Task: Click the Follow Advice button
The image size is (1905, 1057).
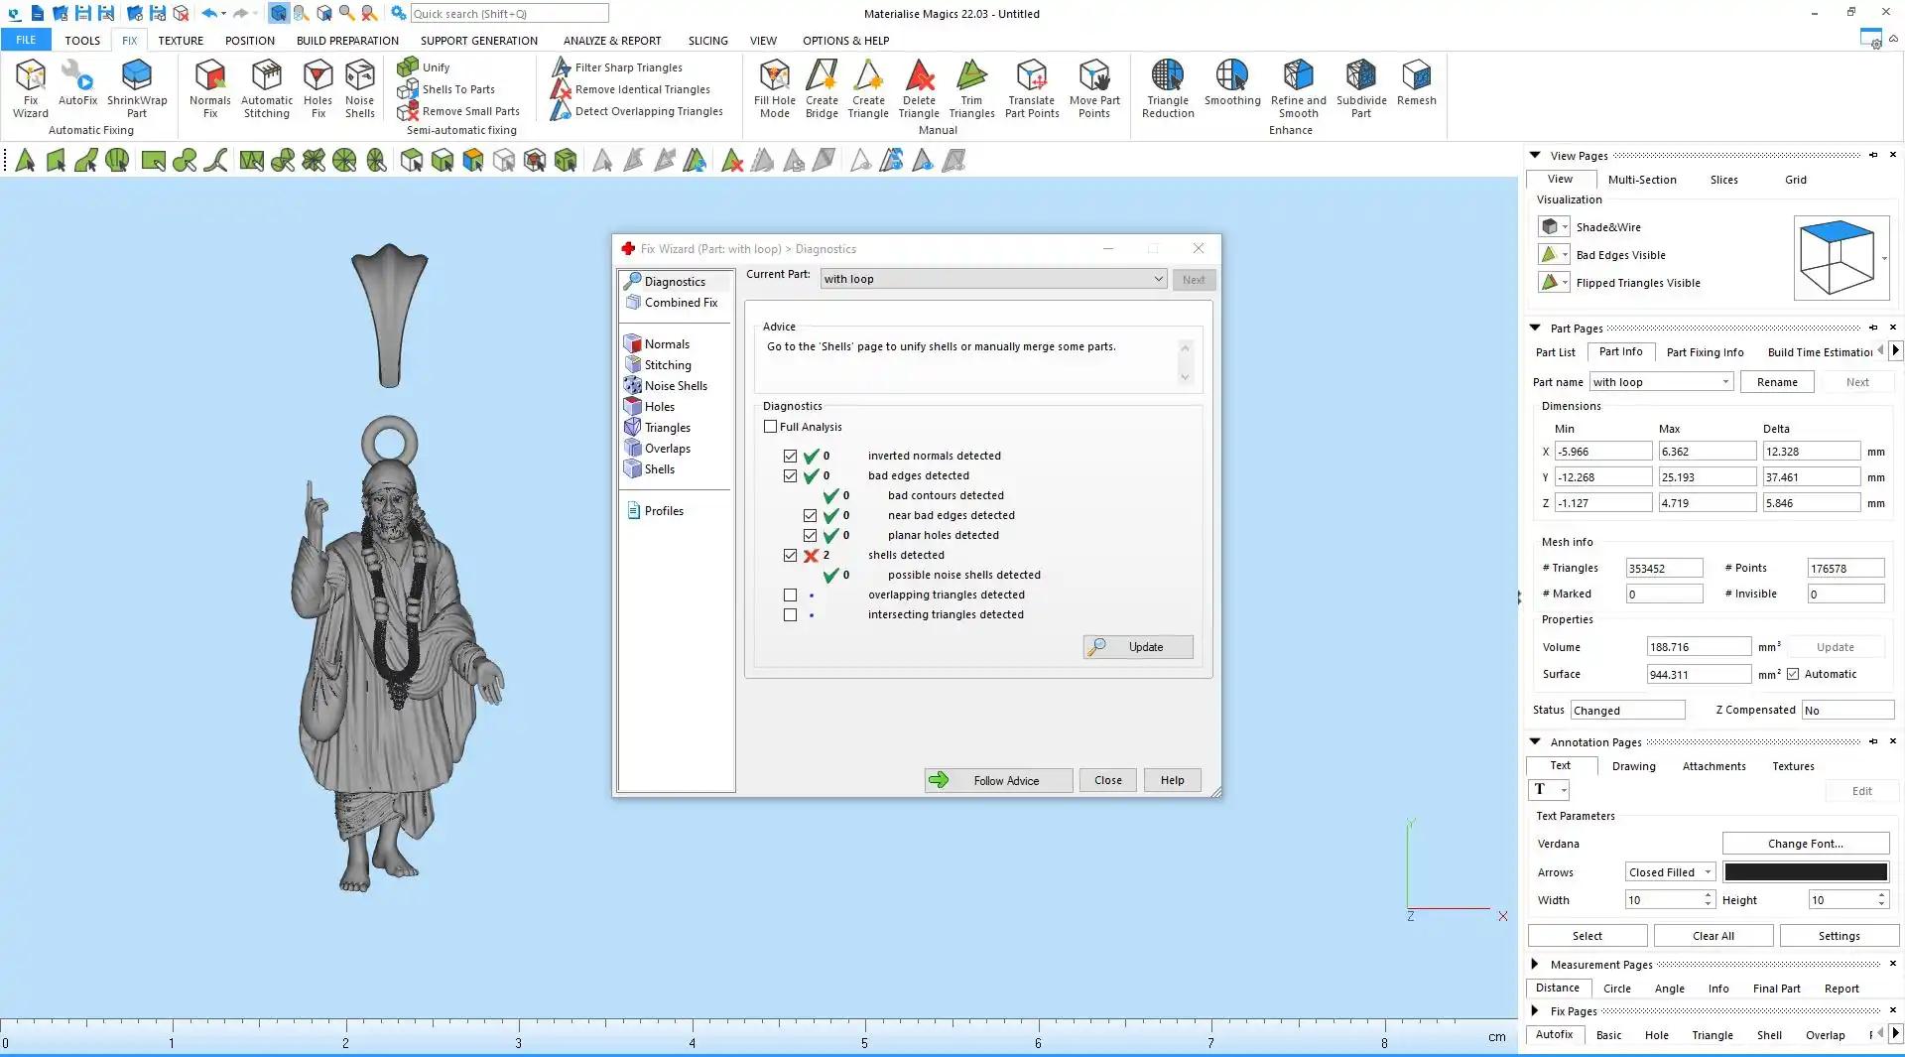Action: point(998,780)
